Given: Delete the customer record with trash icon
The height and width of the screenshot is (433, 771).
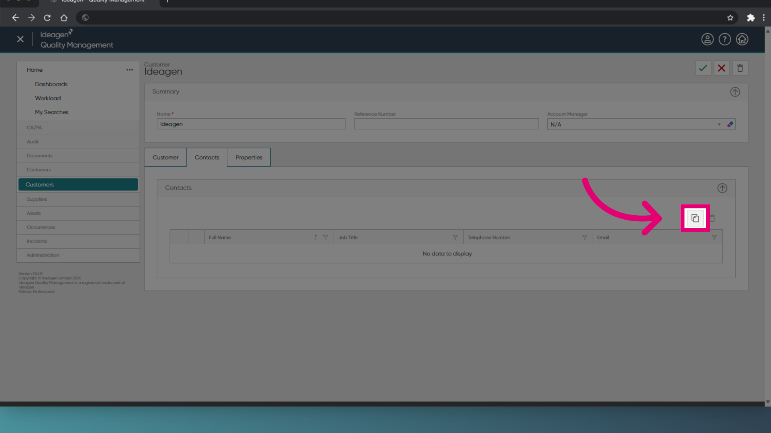Looking at the screenshot, I should 740,68.
